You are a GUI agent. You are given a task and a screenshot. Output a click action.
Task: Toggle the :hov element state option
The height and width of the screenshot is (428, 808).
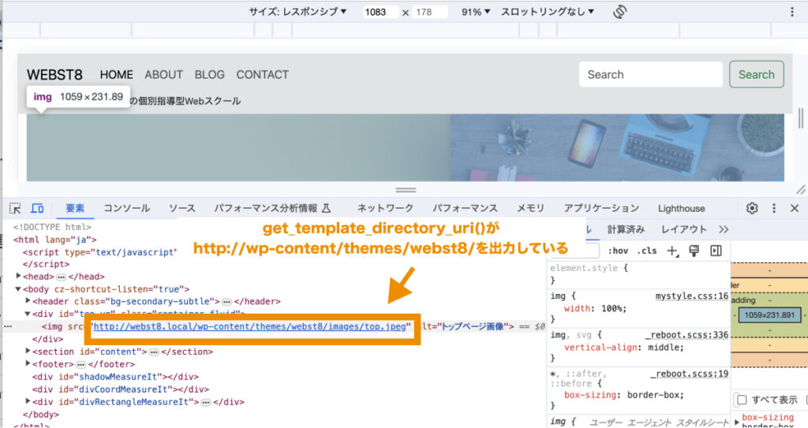click(x=618, y=251)
